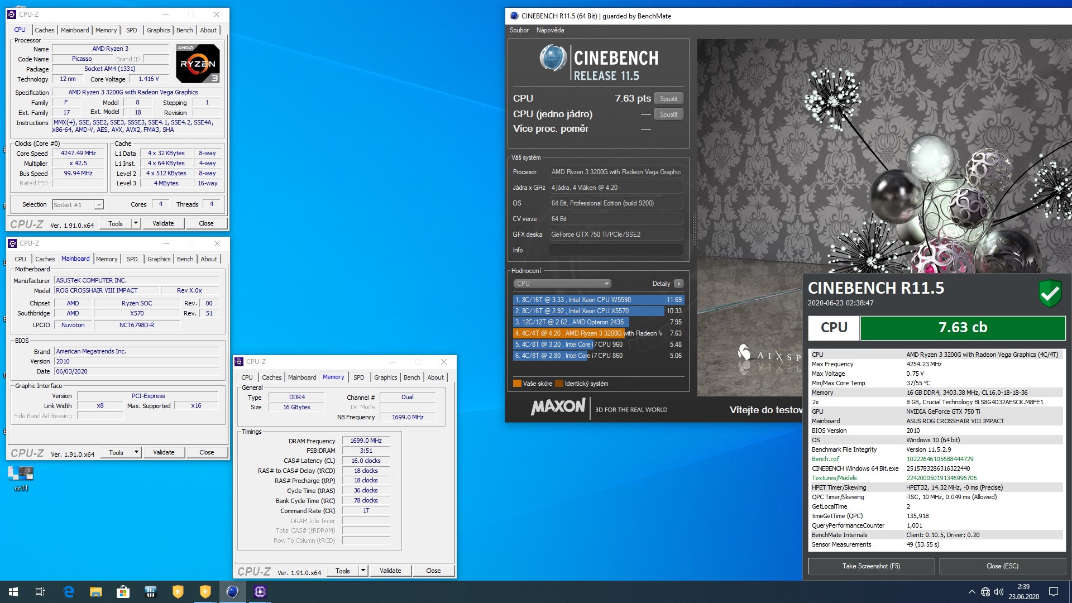The image size is (1072, 603).
Task: Open network status tray icon
Action: click(985, 592)
